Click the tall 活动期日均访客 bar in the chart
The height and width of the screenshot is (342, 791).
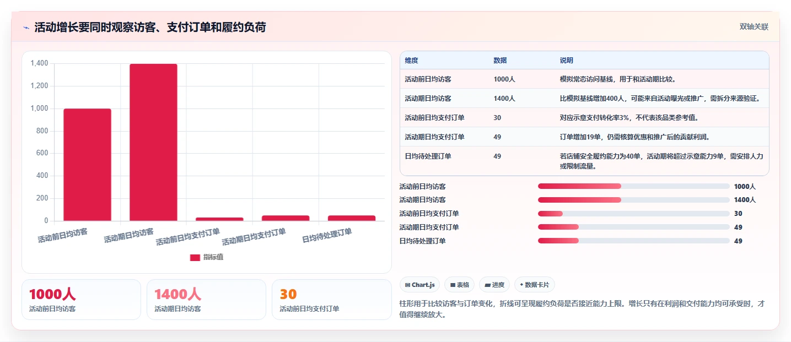(153, 142)
